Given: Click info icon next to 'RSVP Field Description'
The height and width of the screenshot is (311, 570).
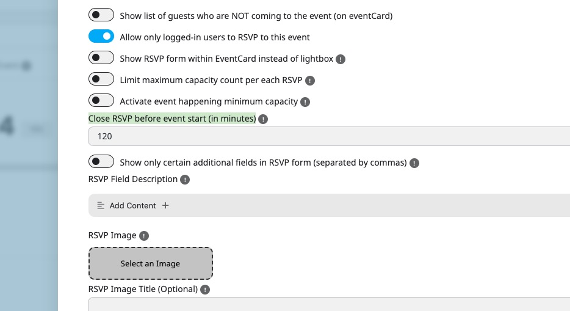Looking at the screenshot, I should 186,180.
